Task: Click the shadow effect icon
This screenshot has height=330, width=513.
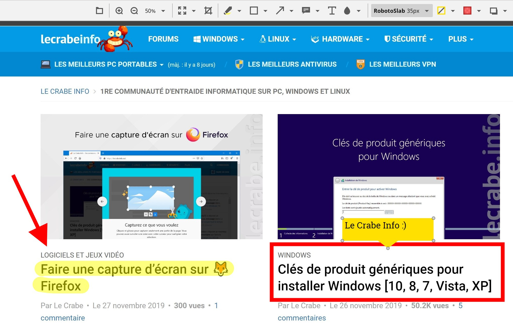Action: coord(493,11)
